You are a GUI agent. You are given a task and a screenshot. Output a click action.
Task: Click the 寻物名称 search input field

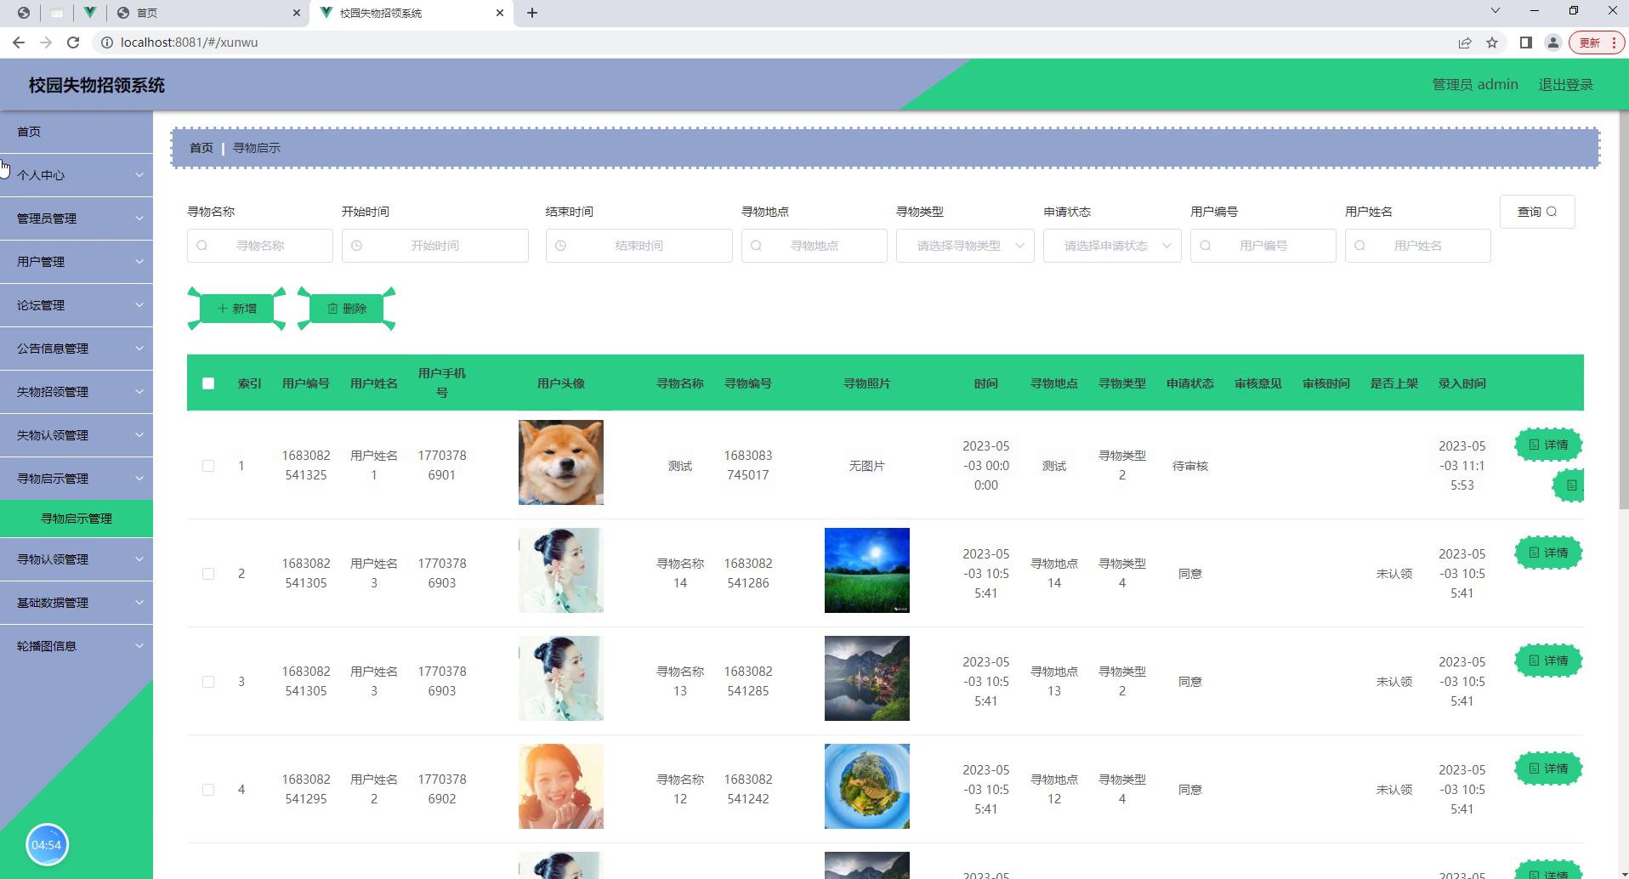260,246
